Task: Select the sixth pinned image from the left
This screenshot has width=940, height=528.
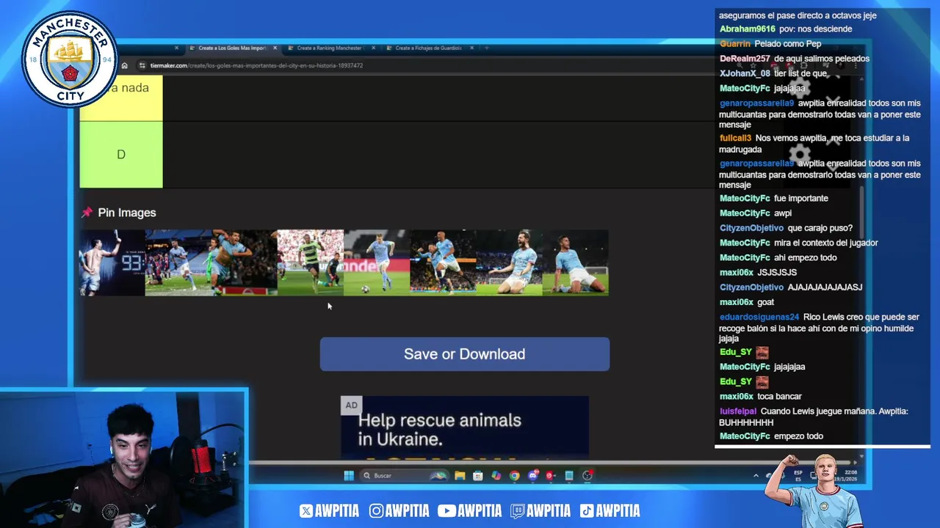Action: click(x=443, y=263)
